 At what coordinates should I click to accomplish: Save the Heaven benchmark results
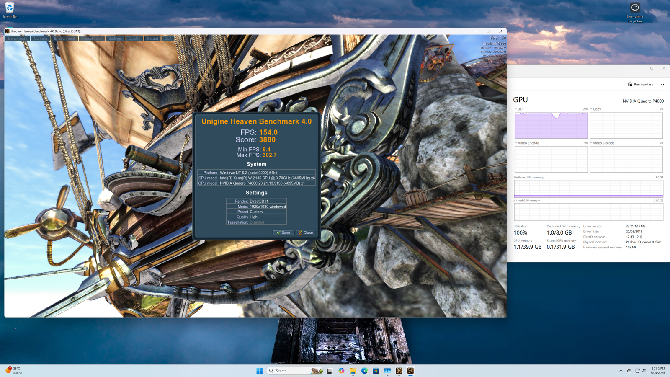[x=283, y=232]
